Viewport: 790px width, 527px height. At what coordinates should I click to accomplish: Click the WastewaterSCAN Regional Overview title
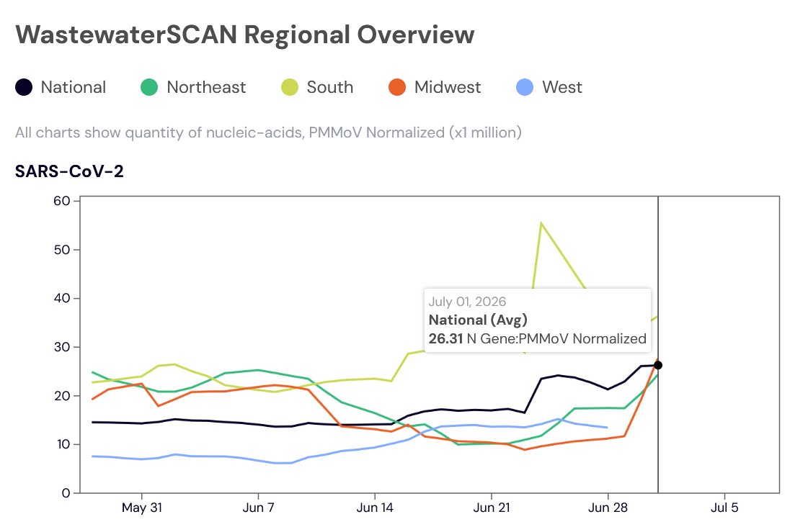click(x=245, y=35)
